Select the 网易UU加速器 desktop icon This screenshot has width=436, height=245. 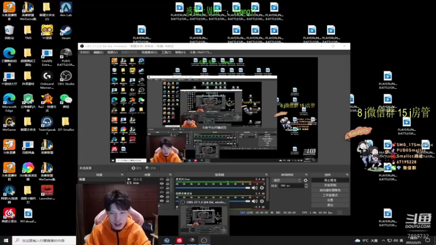9,194
